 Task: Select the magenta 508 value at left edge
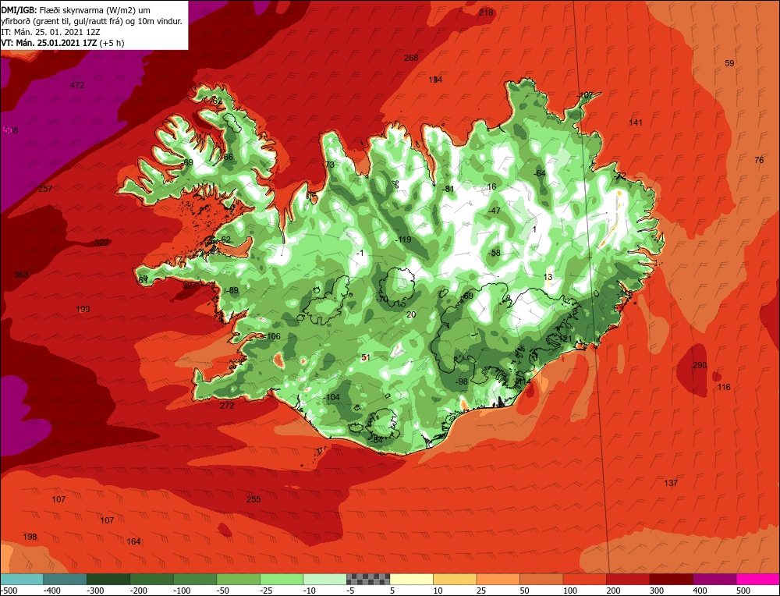pos(10,130)
